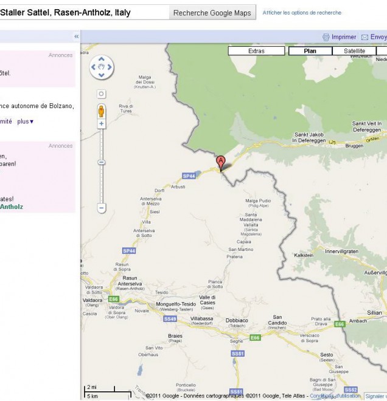Viewport: 387px width, 401px height.
Task: Pan the map left with the west arrow
Action: point(94,67)
